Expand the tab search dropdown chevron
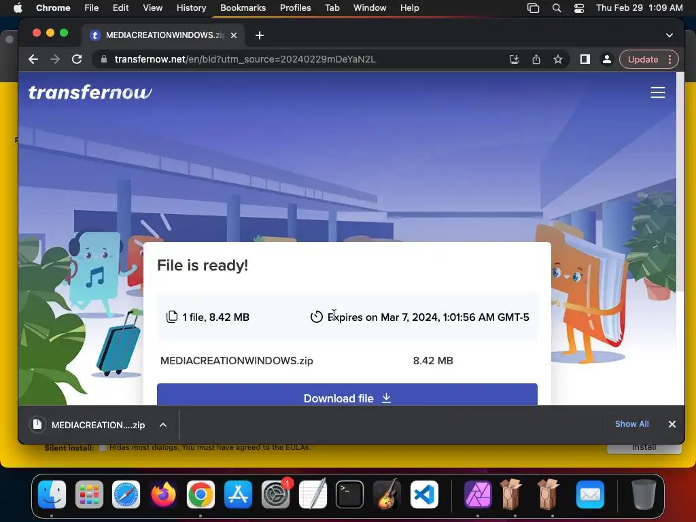 tap(669, 35)
